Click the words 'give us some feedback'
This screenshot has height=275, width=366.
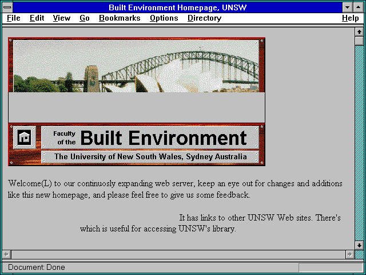210,195
